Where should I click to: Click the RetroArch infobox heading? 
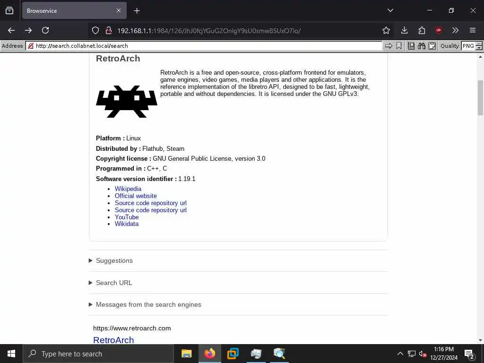point(118,58)
